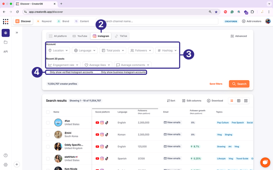Open TikTok icon for Oddly Specific row
Screen dimensions: 273x170
coord(107,146)
